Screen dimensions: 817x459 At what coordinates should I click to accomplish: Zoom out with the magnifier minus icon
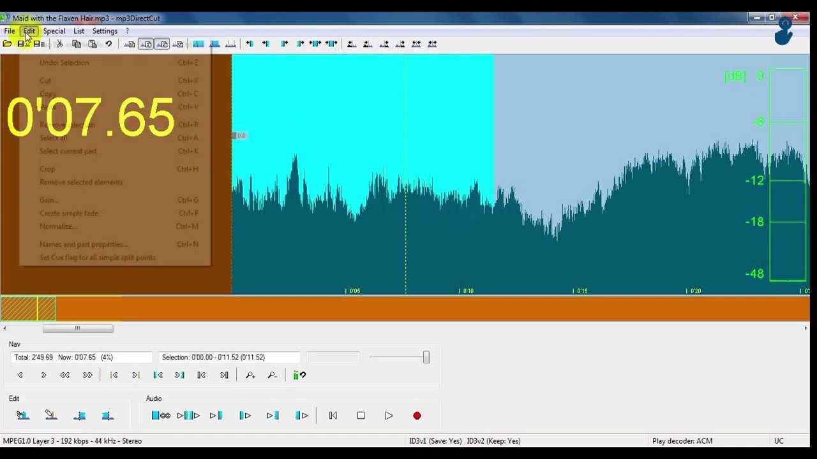[273, 375]
